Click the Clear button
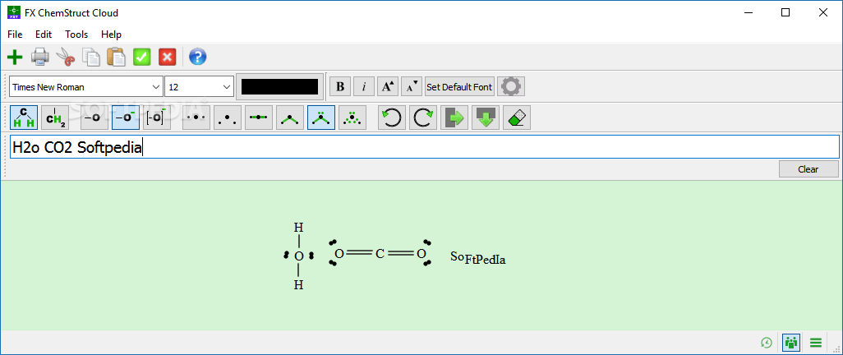Image resolution: width=843 pixels, height=355 pixels. click(x=808, y=169)
